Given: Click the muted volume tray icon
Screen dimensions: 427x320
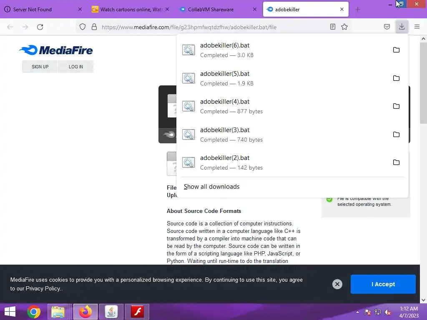Looking at the screenshot, I should point(387,312).
